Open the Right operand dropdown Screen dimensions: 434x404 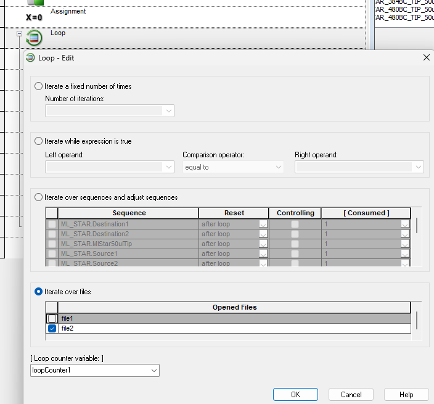click(x=419, y=167)
